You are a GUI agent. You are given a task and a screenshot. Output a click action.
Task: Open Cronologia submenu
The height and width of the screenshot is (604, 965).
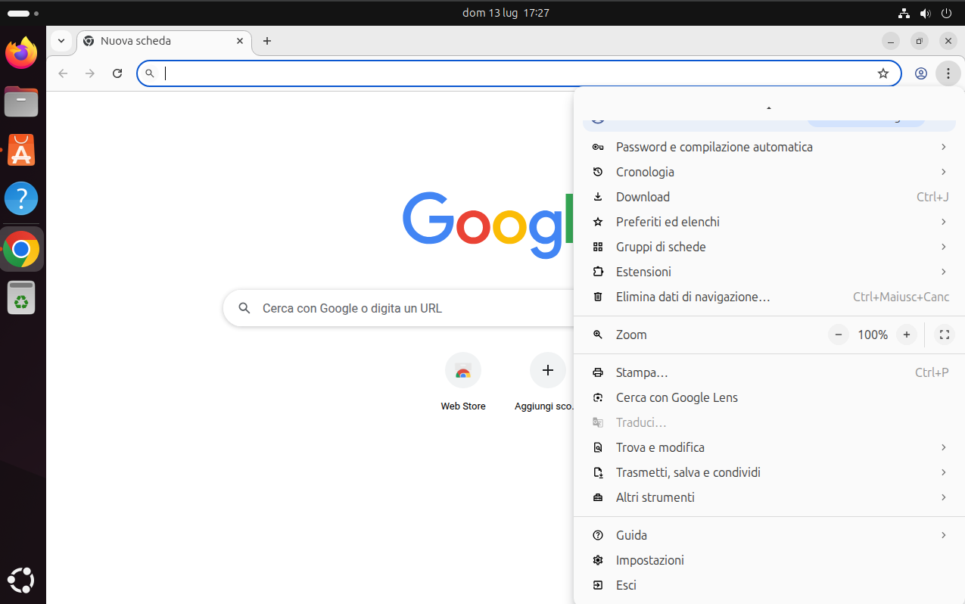(x=769, y=172)
